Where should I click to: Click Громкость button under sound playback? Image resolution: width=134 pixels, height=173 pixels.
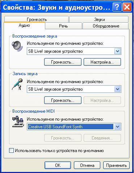click(63, 62)
